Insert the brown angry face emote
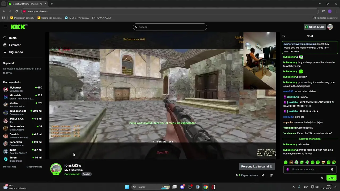The image size is (340, 191). click(291, 162)
